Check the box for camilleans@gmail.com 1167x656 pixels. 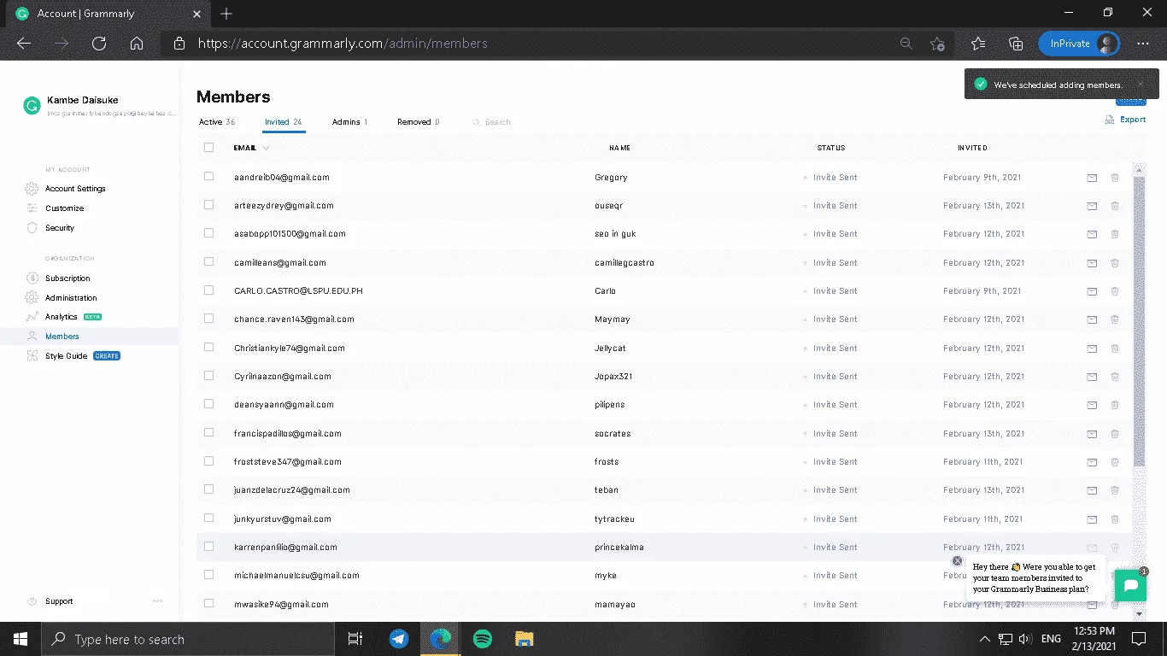[x=209, y=262]
